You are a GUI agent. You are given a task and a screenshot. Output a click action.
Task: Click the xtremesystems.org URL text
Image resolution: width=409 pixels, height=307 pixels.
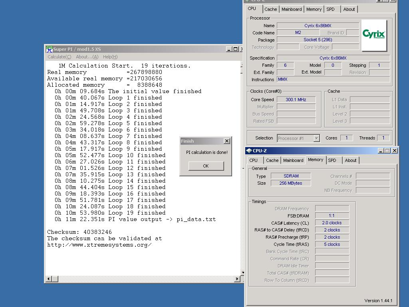coord(99,245)
